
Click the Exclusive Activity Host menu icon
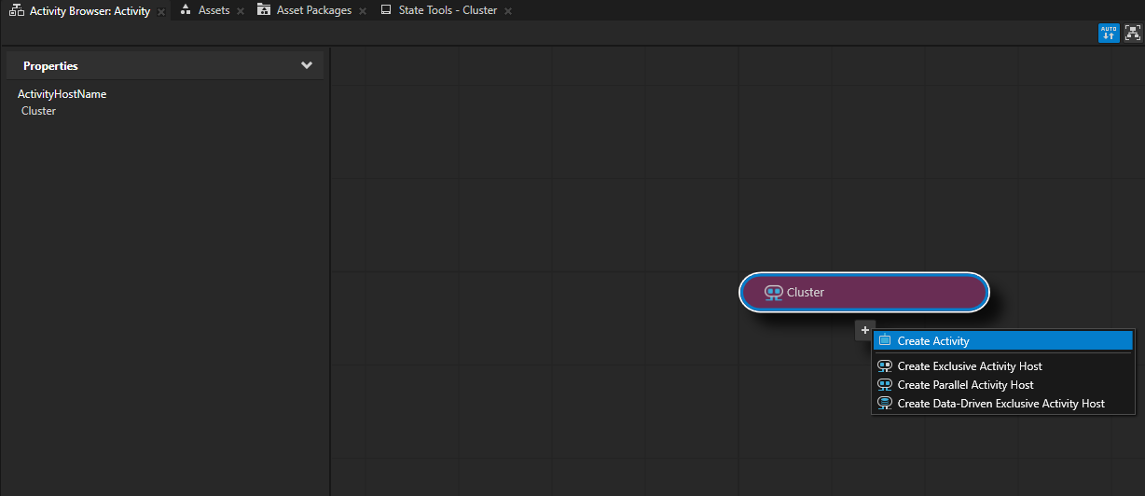coord(885,366)
